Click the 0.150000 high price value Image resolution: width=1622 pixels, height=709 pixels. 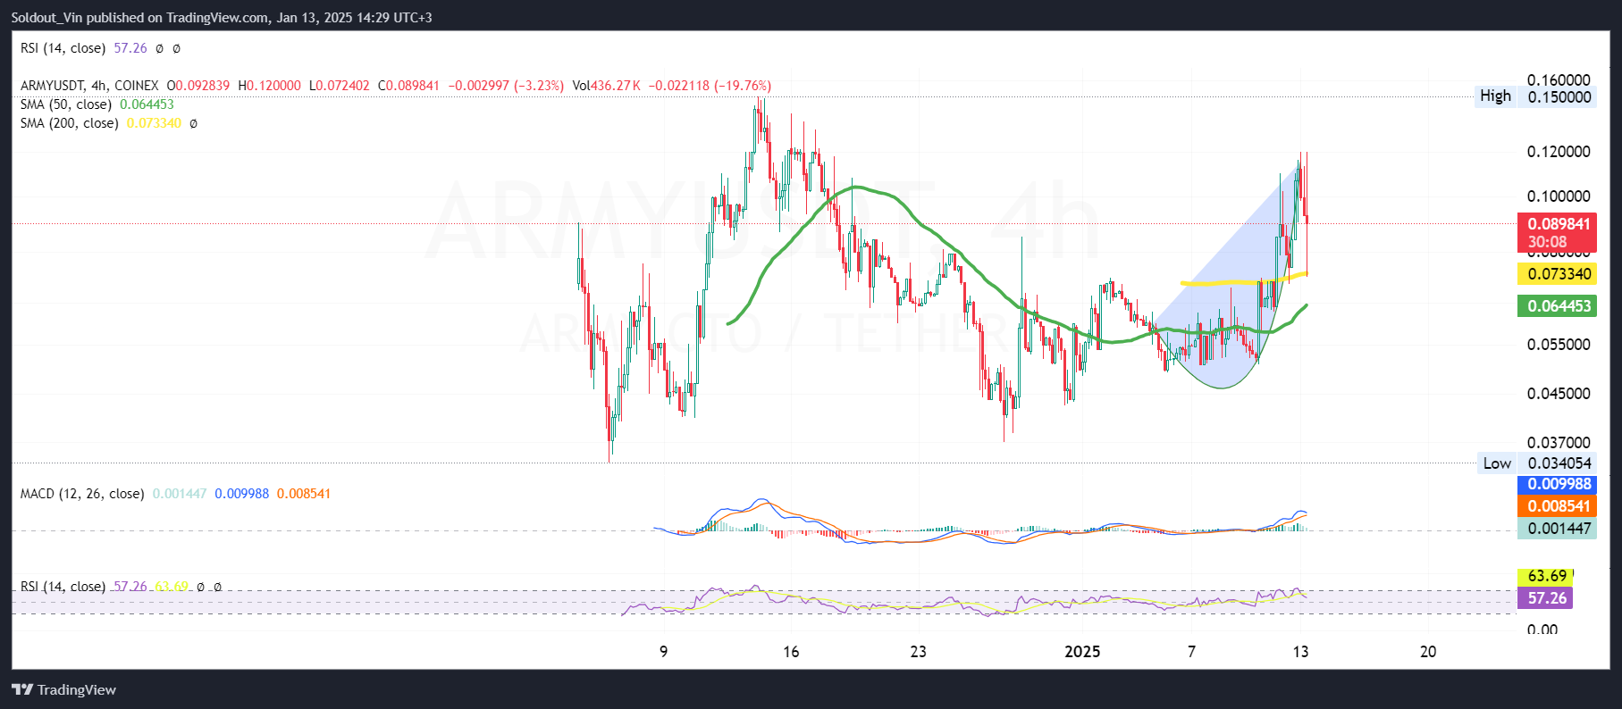pos(1559,97)
